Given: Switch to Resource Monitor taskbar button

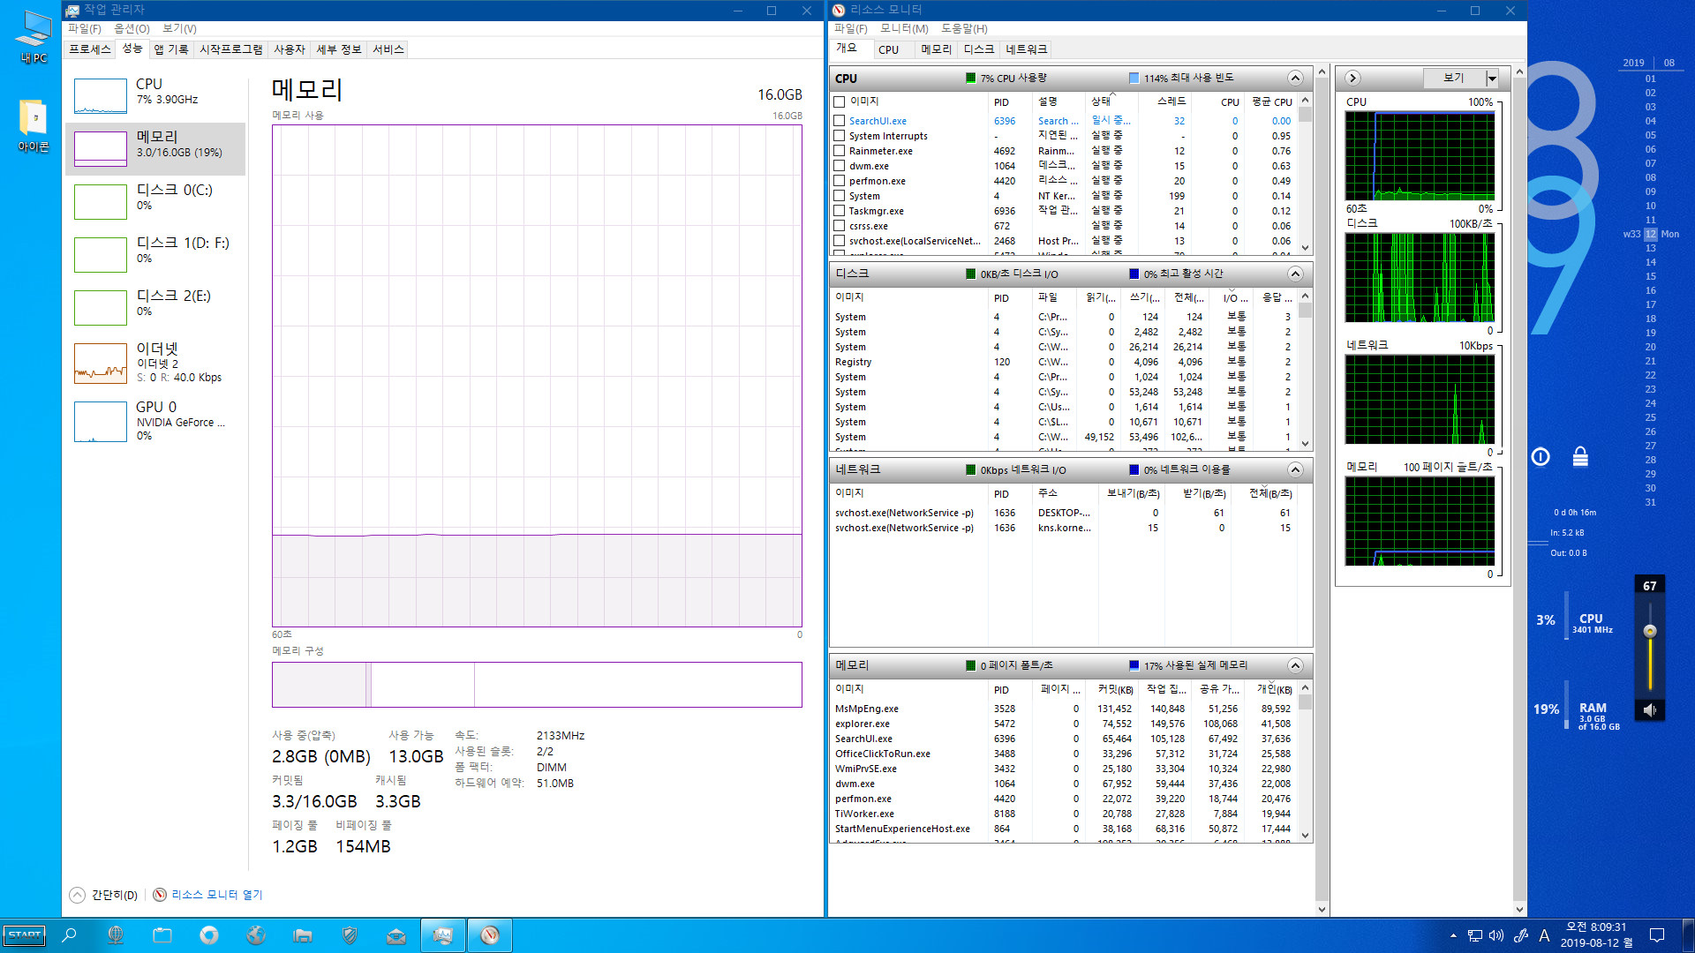Looking at the screenshot, I should pos(489,935).
